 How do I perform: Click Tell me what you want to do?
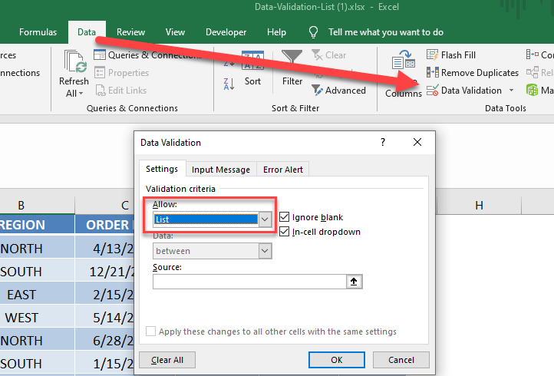point(386,32)
